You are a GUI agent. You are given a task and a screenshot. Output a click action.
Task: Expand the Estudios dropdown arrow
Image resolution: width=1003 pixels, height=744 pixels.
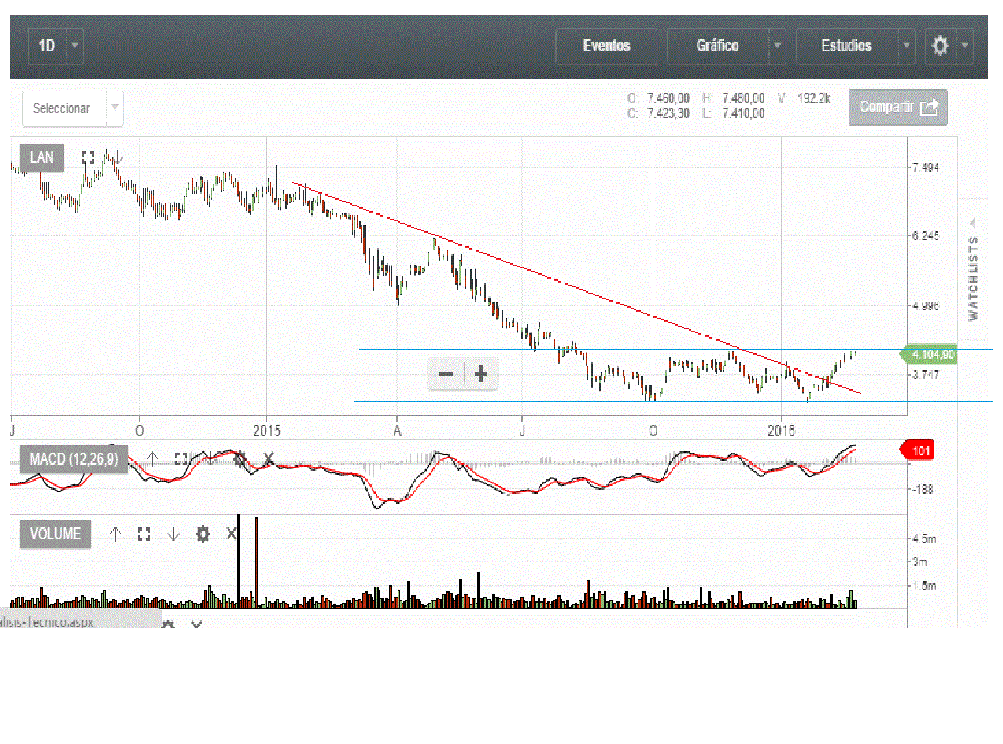coord(907,46)
